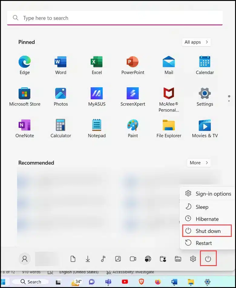Viewport: 236px width, 288px height.
Task: Open the Music folder shortcut icon
Action: pos(103,259)
